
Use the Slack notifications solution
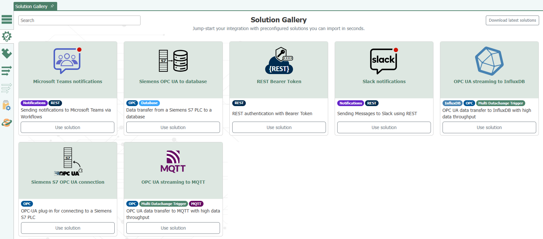384,127
